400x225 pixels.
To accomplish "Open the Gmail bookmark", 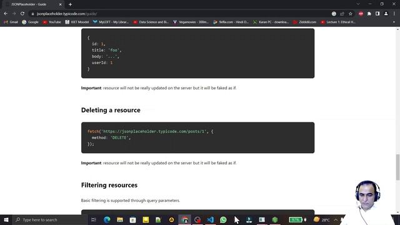I will tap(11, 22).
